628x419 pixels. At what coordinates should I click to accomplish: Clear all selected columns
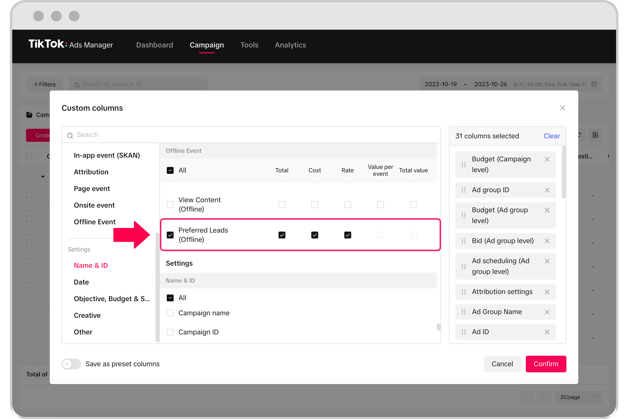tap(552, 136)
